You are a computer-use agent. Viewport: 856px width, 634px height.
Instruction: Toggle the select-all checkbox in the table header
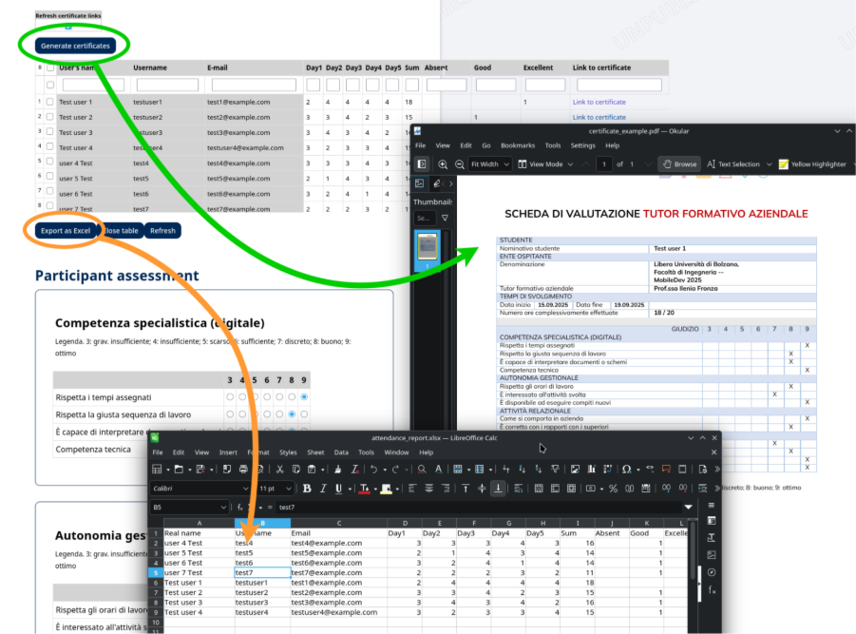tap(50, 68)
